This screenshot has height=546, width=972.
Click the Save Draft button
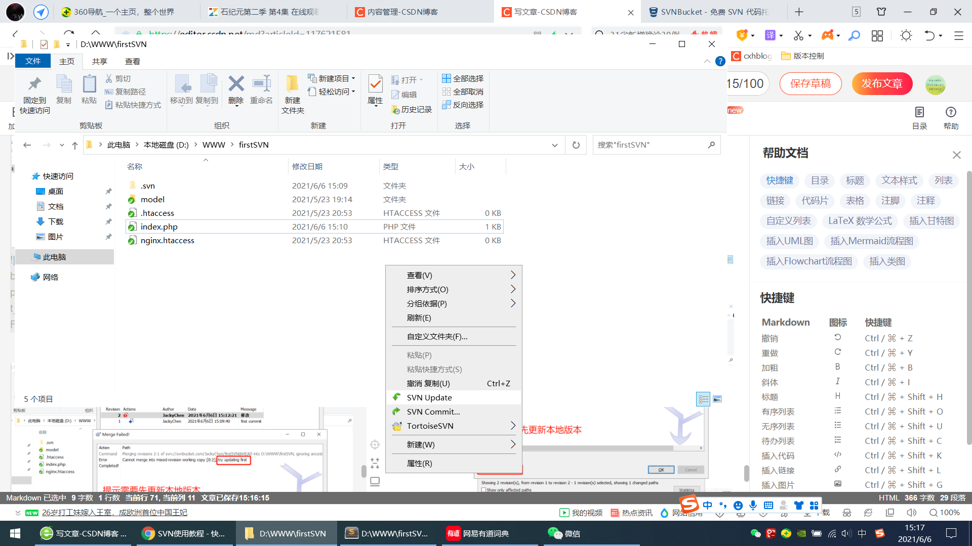(x=810, y=83)
